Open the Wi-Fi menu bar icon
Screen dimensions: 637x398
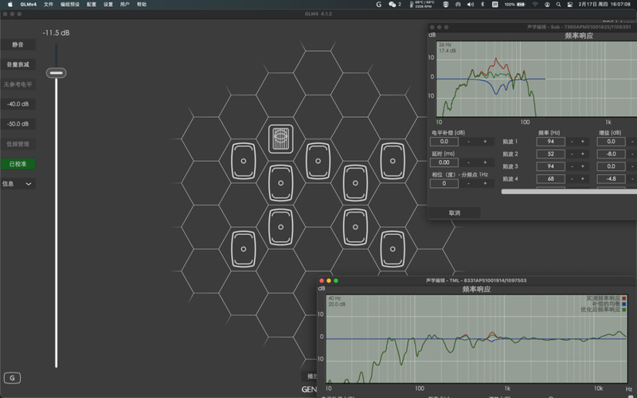pyautogui.click(x=535, y=4)
